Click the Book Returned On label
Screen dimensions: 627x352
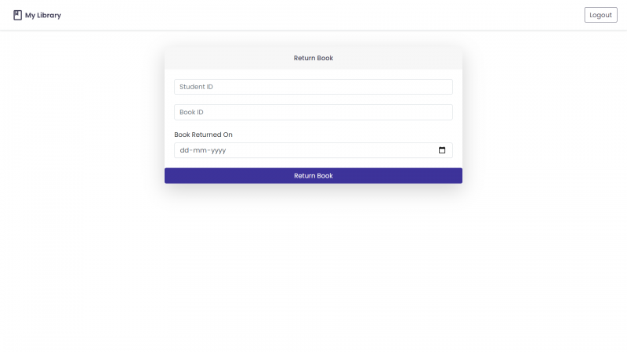203,135
